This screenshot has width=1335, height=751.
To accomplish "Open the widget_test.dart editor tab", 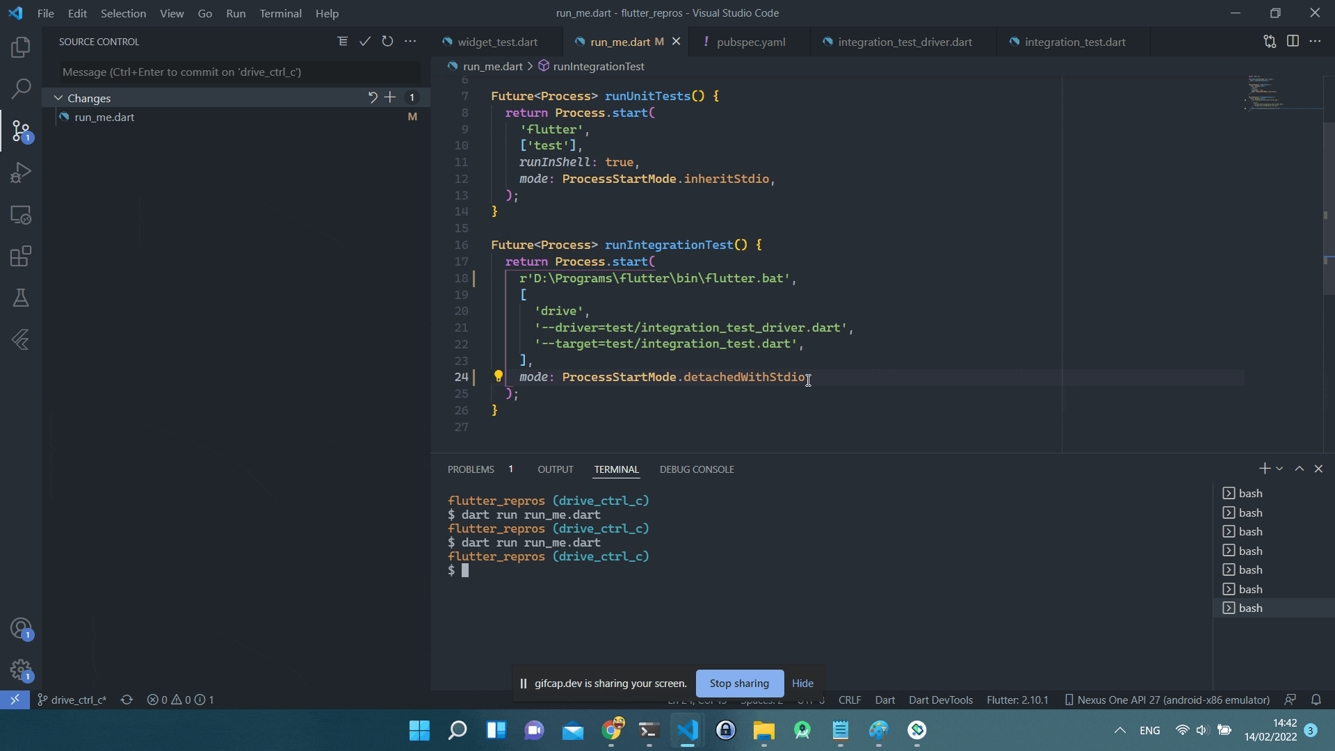I will point(497,42).
